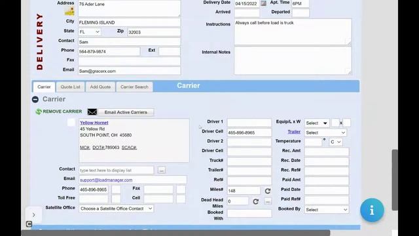Switch to the Carrier Search tab

134,87
